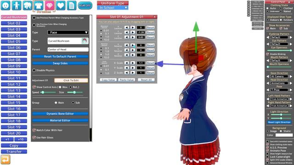Open the Clothing shirt category icon

click(39, 5)
